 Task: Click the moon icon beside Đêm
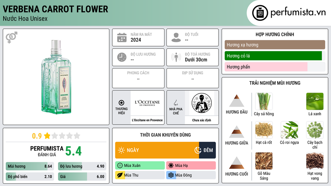coord(198,150)
